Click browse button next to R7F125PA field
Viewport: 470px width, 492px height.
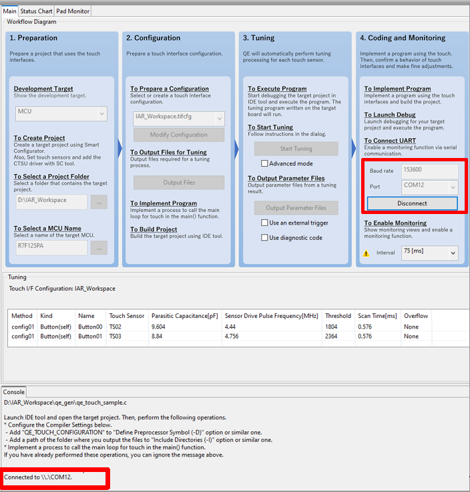click(99, 247)
